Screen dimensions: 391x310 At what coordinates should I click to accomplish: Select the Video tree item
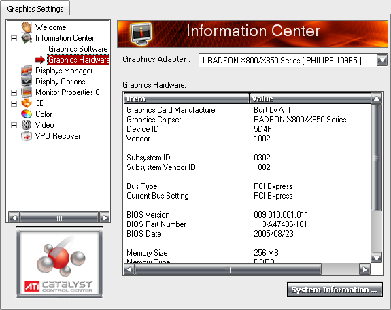coord(45,125)
